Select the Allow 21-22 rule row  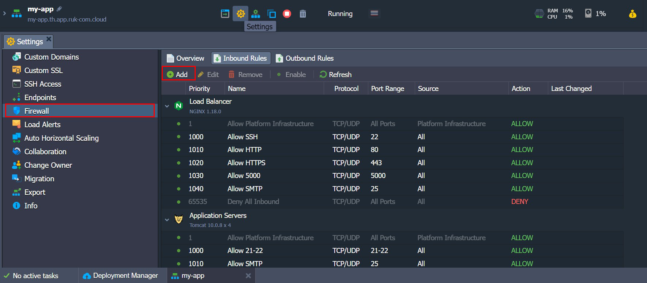[392, 250]
